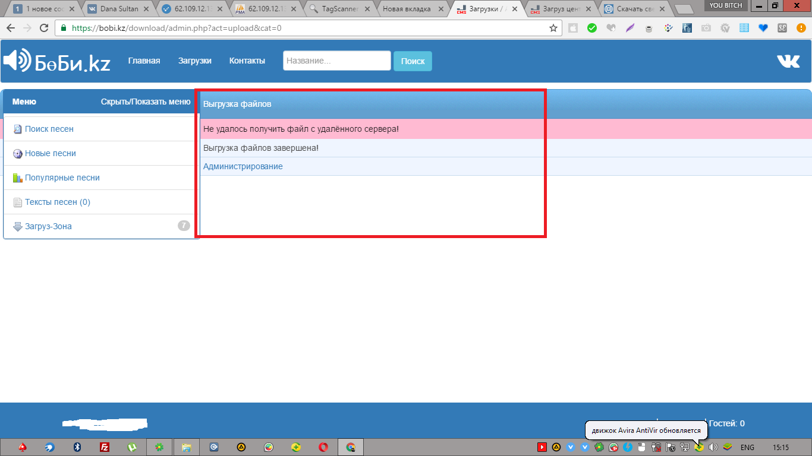Open Загруз-Зона in sidebar menu

[x=48, y=226]
